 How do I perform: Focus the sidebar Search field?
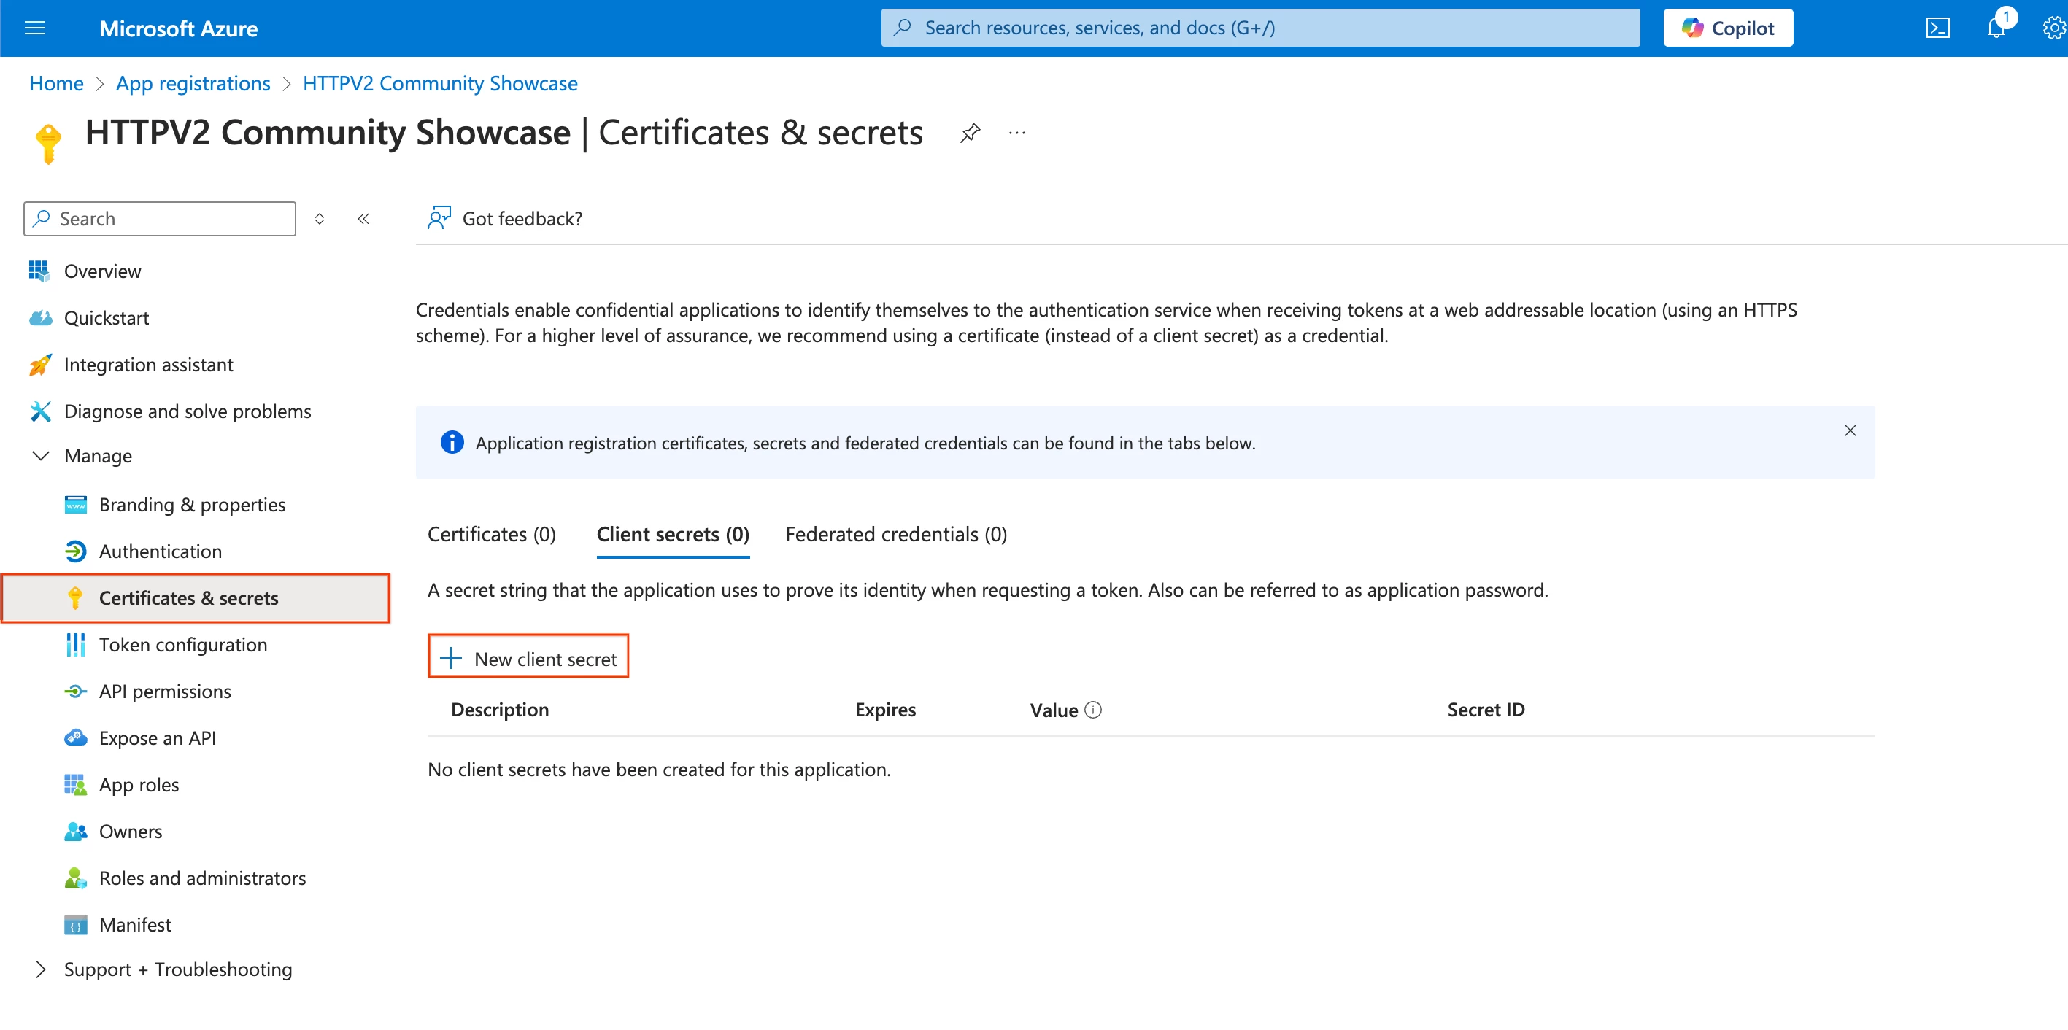(x=160, y=218)
